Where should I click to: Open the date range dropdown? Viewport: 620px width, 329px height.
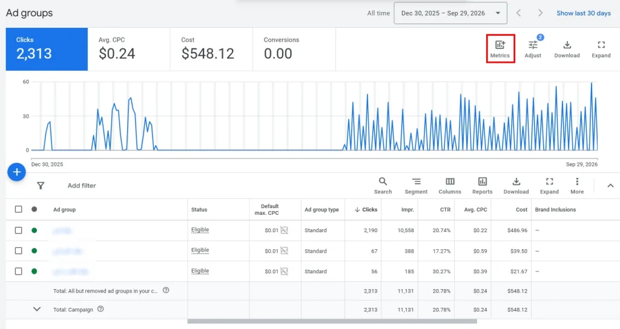(x=450, y=13)
